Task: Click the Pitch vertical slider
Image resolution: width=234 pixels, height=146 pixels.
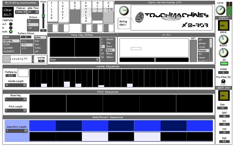Action: coord(43,16)
